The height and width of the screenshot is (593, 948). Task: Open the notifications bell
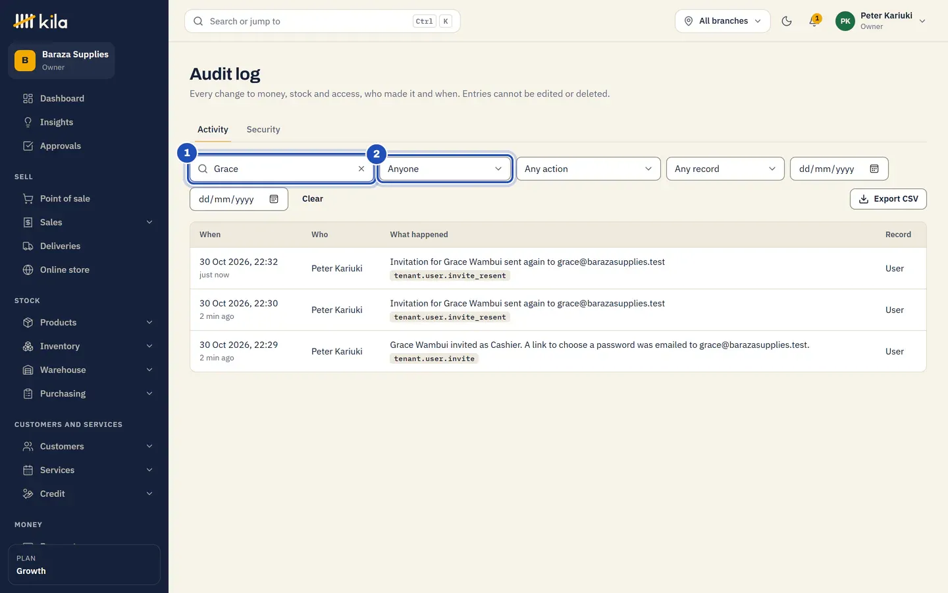coord(814,21)
